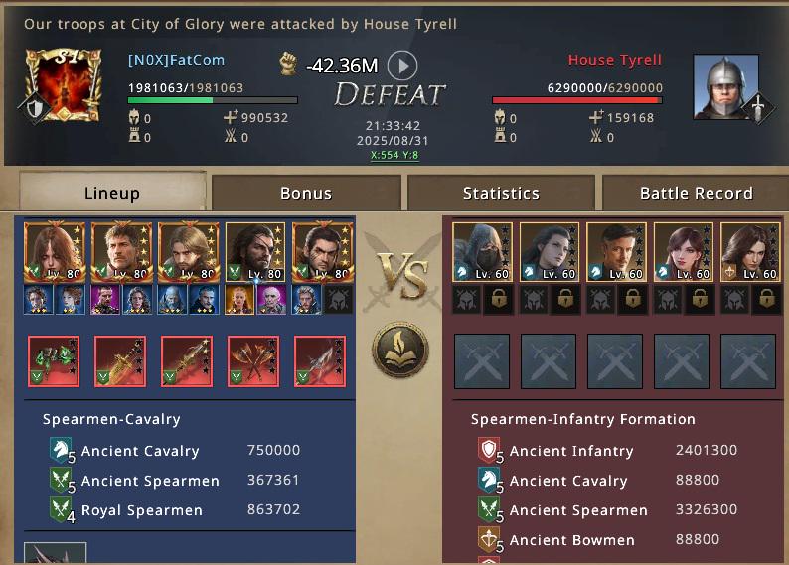View the Battle Record tab
The height and width of the screenshot is (565, 789).
point(696,193)
